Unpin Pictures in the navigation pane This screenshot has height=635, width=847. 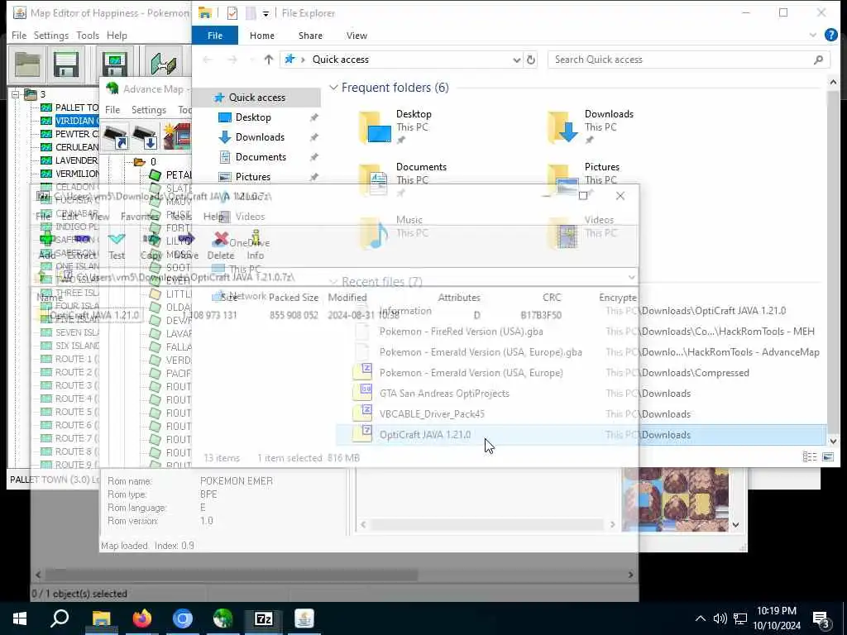(x=313, y=177)
